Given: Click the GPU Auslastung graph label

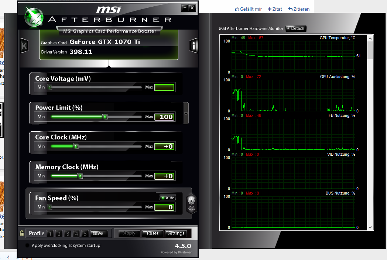Looking at the screenshot, I should (x=338, y=77).
